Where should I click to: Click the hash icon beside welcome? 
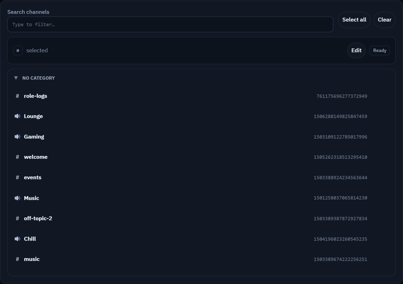click(x=17, y=157)
